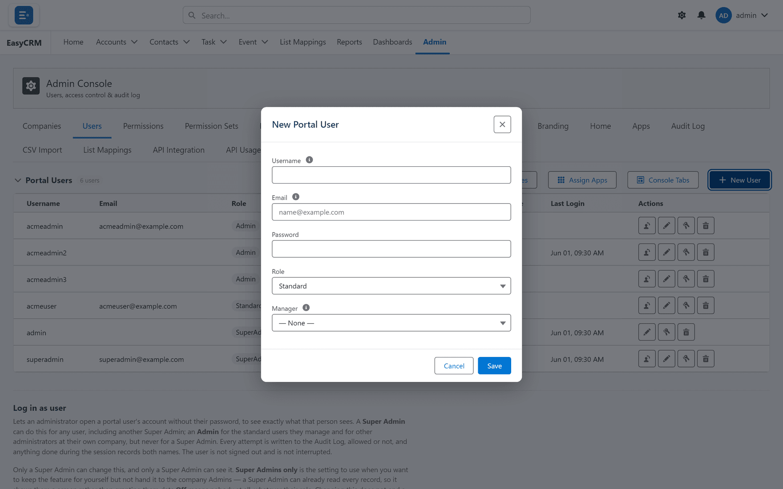Click the Assign Apps button
Image resolution: width=783 pixels, height=489 pixels.
582,180
